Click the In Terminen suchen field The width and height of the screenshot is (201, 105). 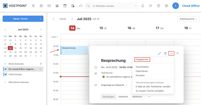(x=112, y=6)
